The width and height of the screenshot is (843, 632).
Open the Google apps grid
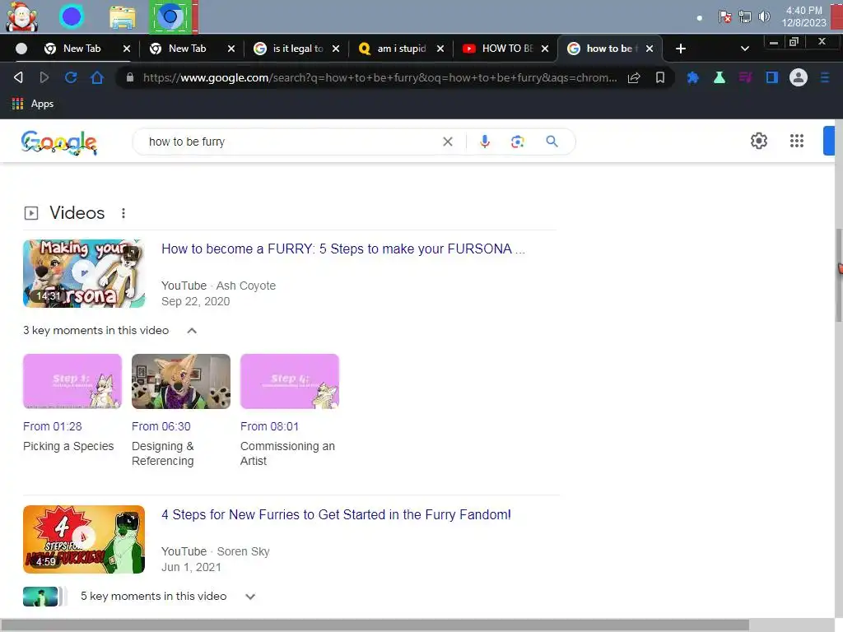point(797,141)
